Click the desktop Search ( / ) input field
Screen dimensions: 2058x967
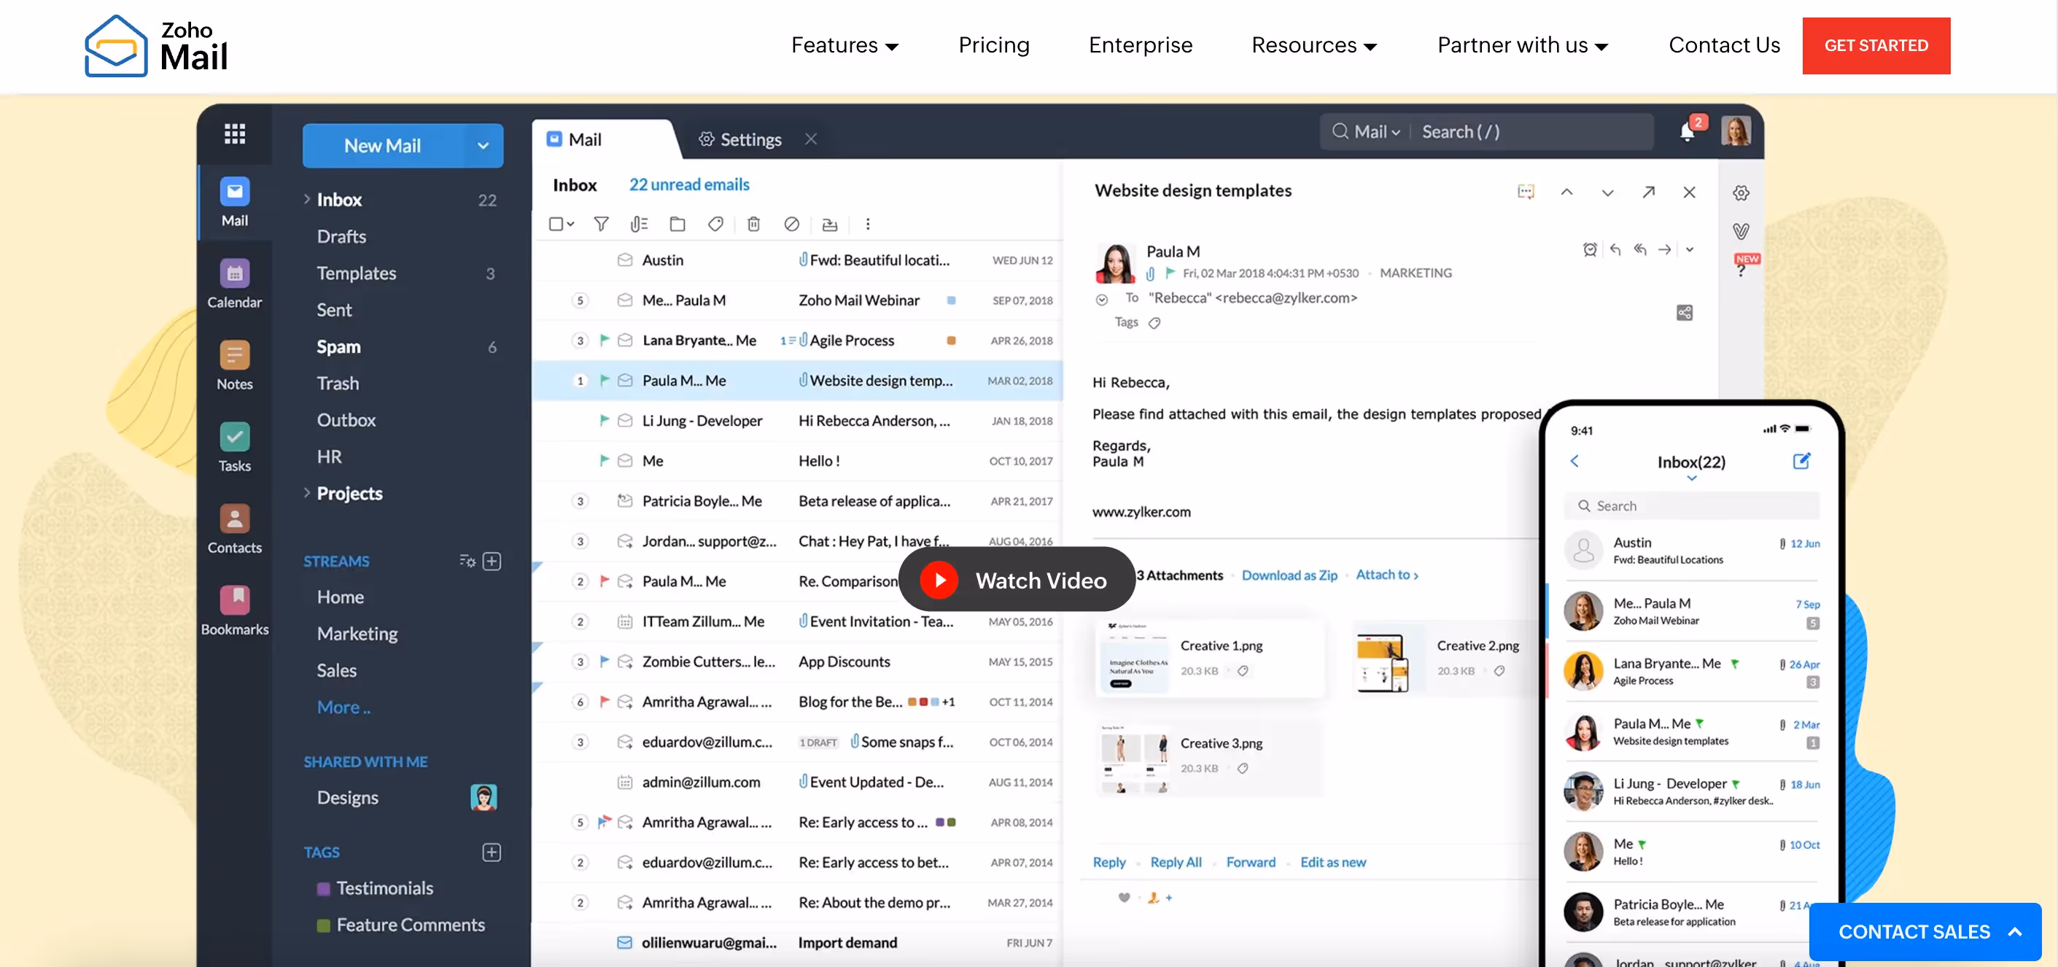tap(1534, 132)
